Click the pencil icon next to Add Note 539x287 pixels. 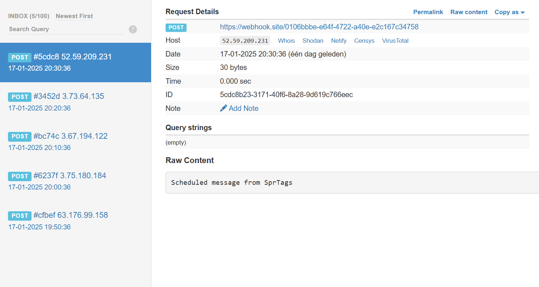pos(223,108)
